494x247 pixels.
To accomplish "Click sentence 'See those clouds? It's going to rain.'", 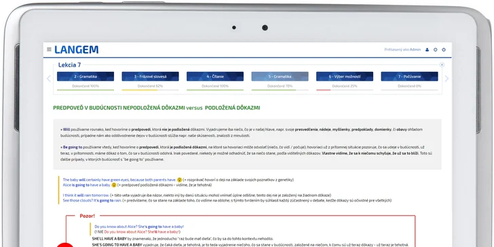I will click(92, 200).
